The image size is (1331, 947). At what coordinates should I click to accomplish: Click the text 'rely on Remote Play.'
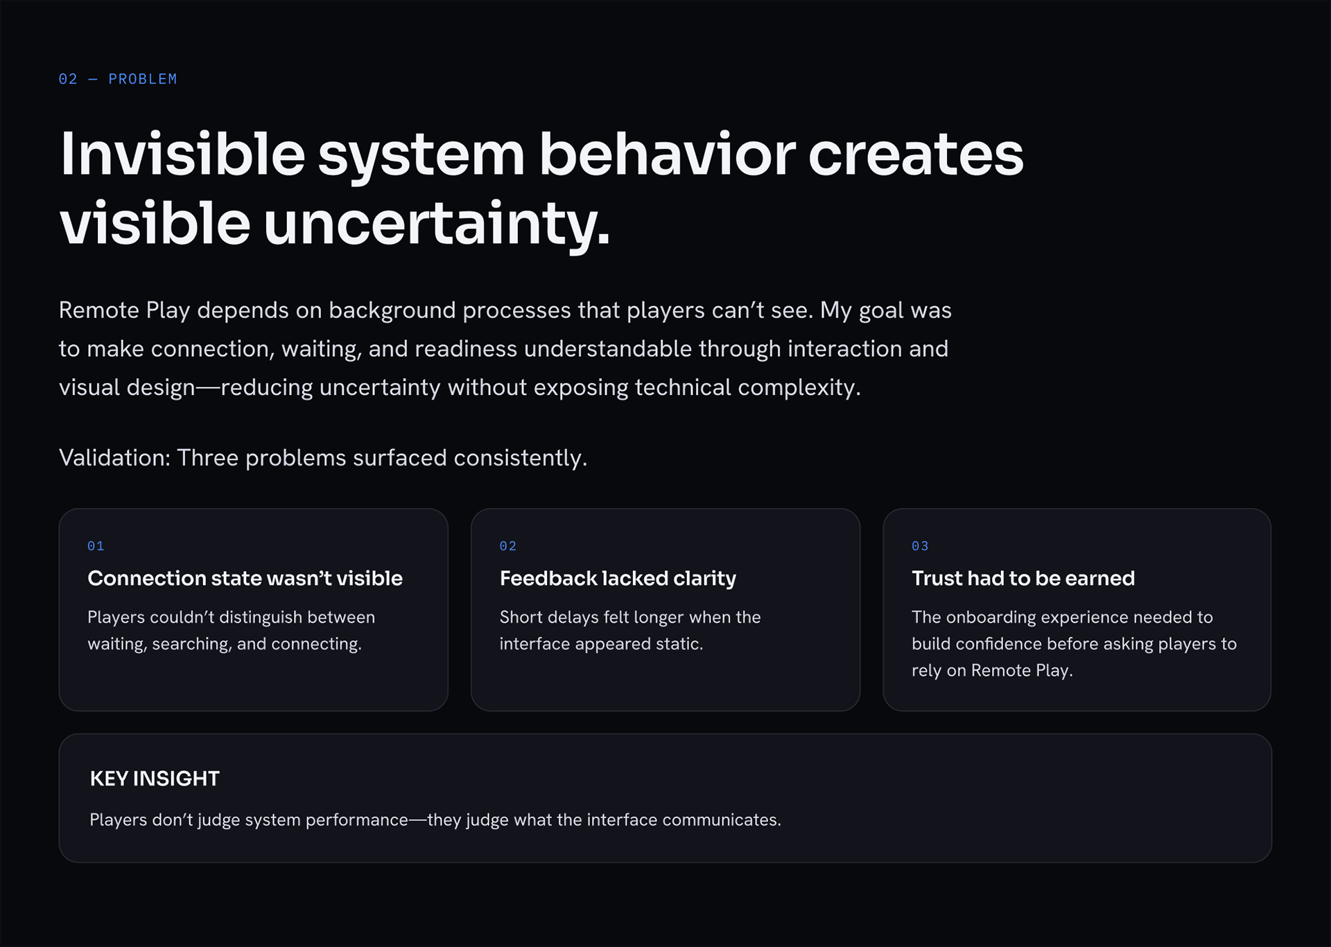992,671
